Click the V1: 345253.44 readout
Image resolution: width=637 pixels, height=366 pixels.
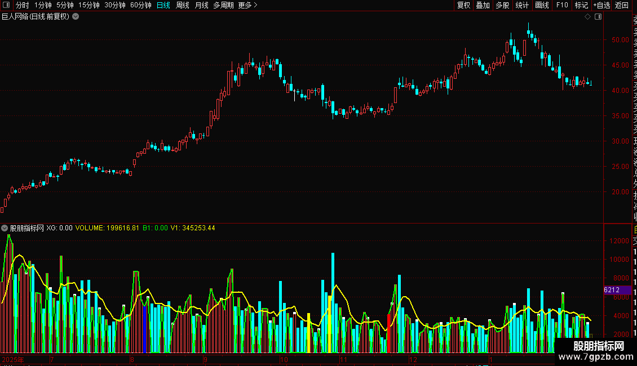(193, 228)
